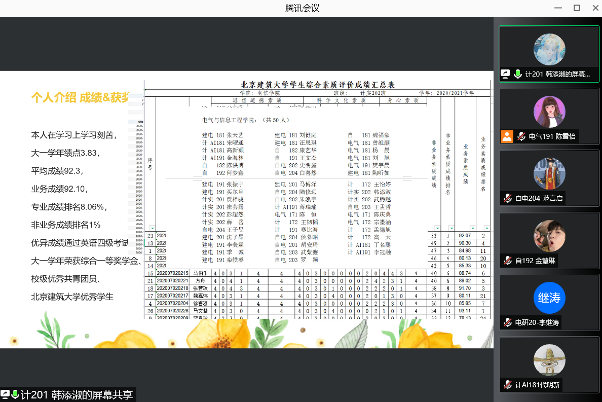Open the filter dropdown under 业务素质成绩 column

coord(472,228)
